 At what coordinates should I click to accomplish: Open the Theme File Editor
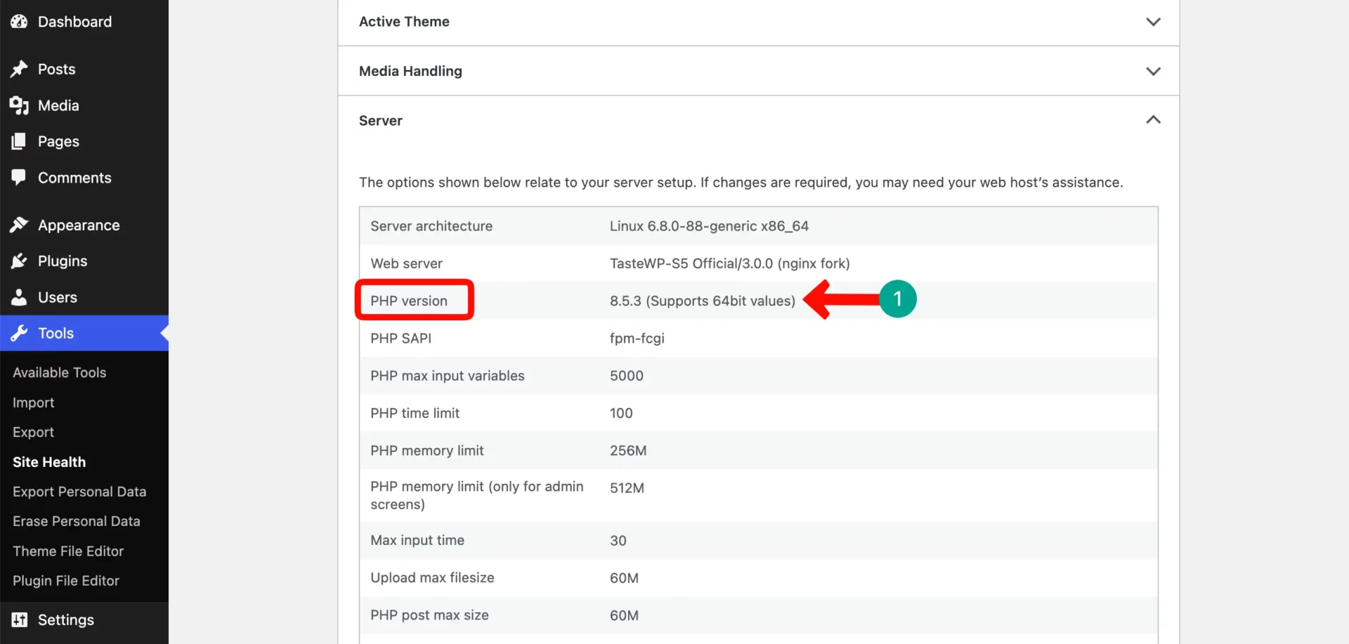pos(67,551)
